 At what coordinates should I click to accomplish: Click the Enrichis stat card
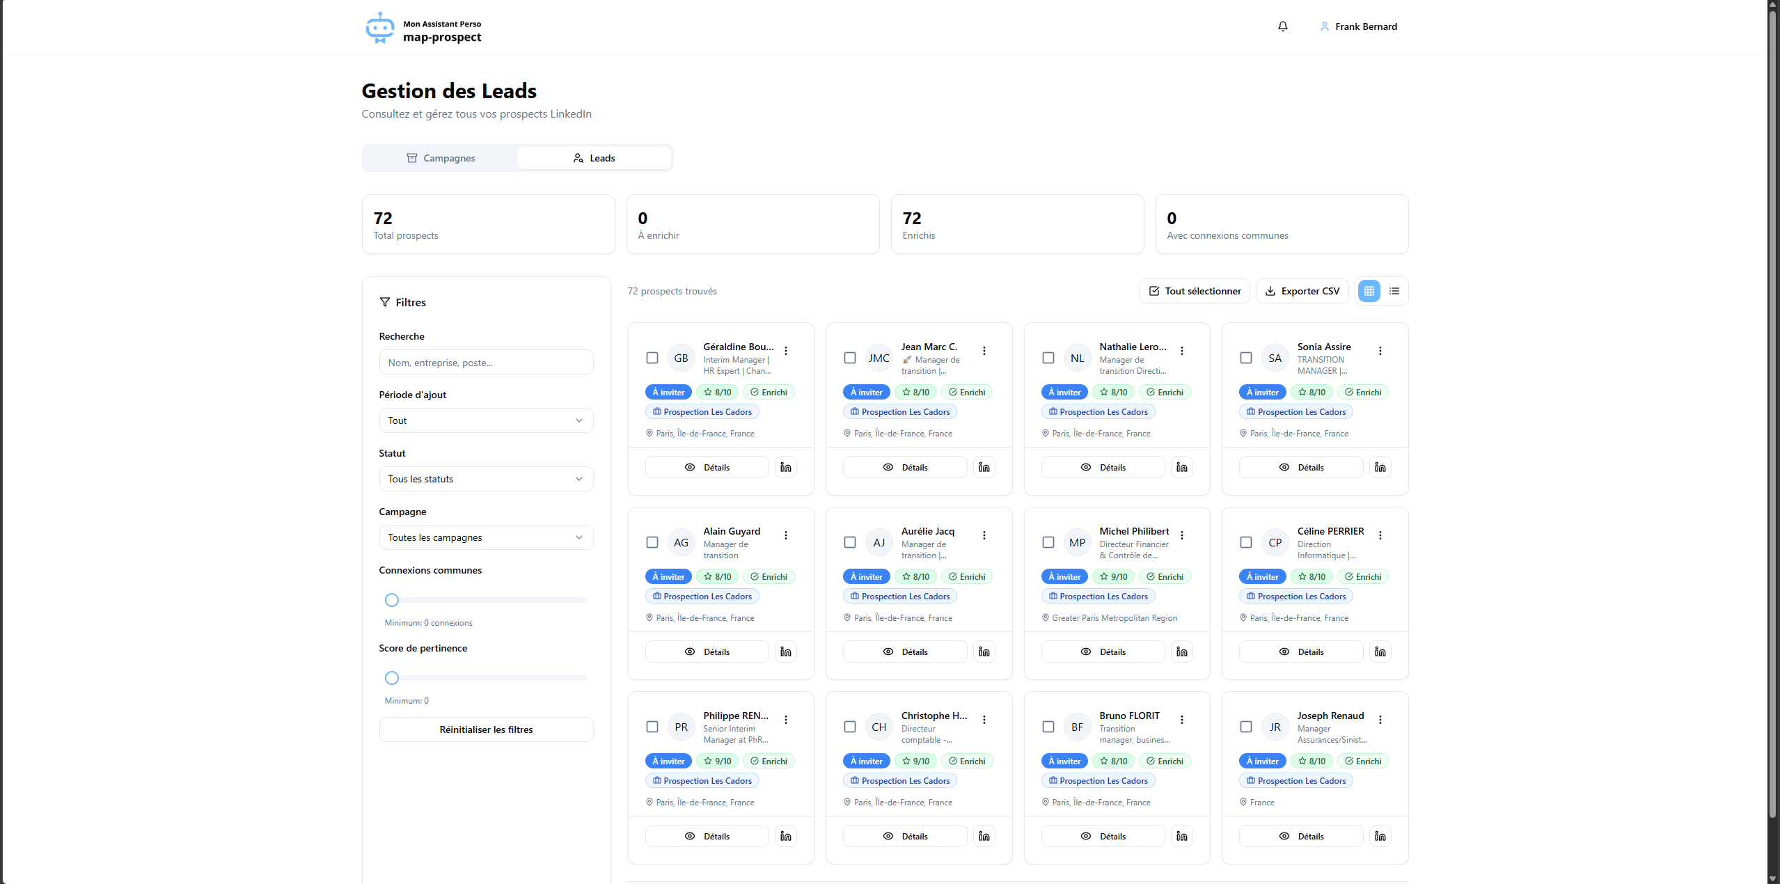coord(1017,224)
